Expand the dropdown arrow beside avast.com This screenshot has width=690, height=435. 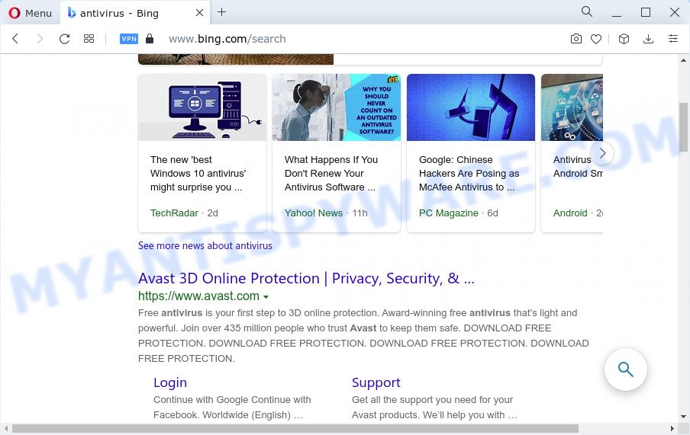pyautogui.click(x=266, y=297)
